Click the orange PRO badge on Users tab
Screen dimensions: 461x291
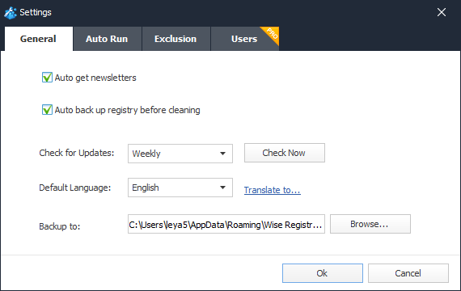(272, 33)
